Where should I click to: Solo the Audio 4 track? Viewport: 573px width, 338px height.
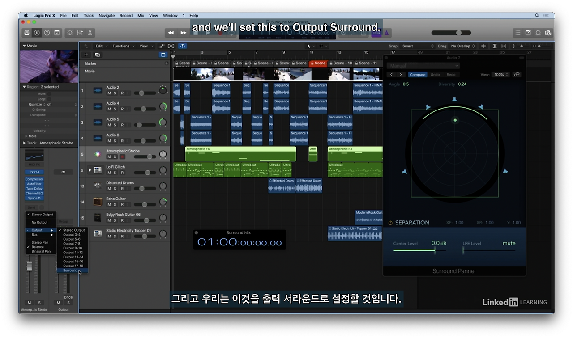tap(115, 109)
